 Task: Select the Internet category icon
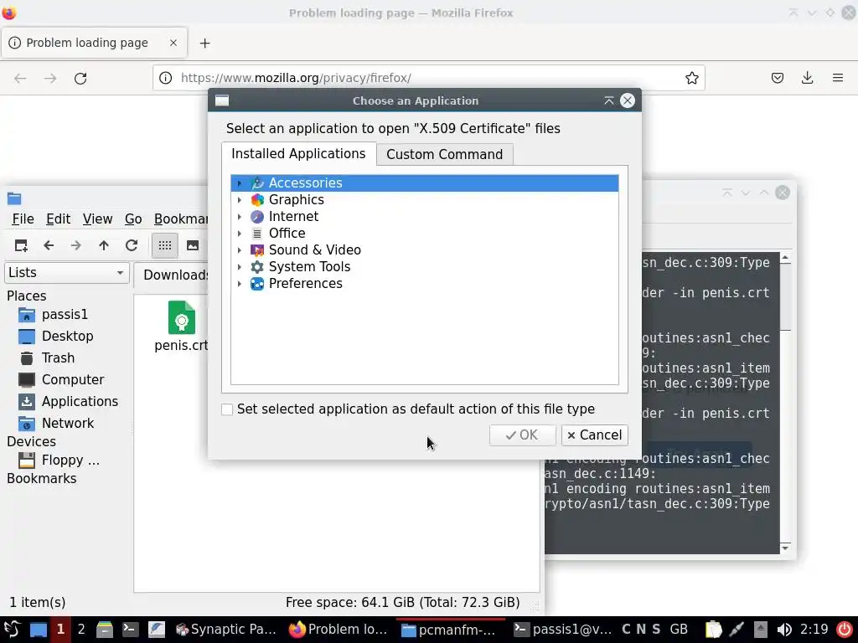[257, 217]
